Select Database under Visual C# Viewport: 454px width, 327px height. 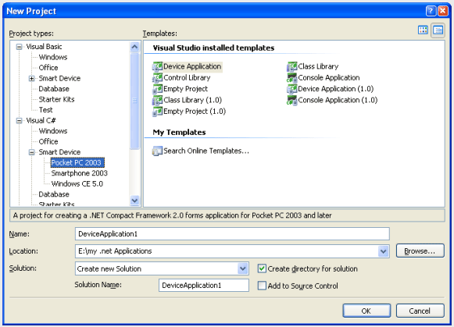pyautogui.click(x=54, y=194)
